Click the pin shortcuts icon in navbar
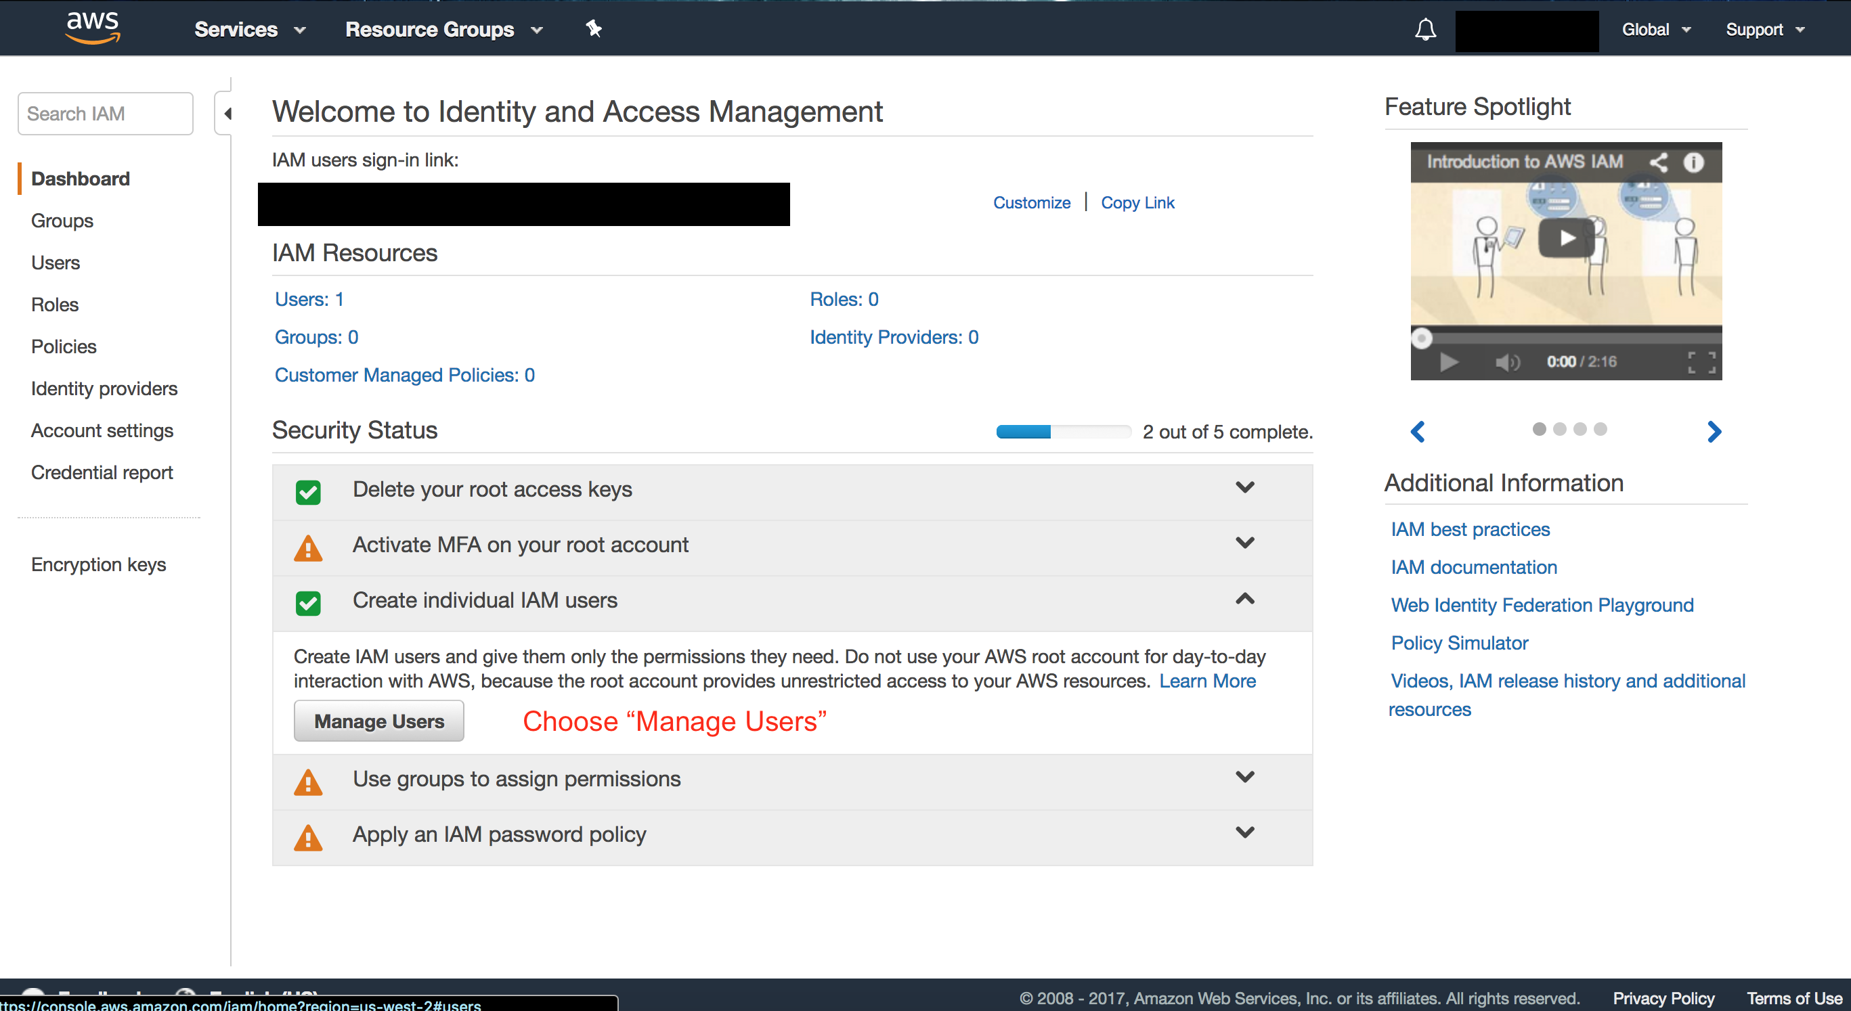1851x1011 pixels. click(x=594, y=28)
